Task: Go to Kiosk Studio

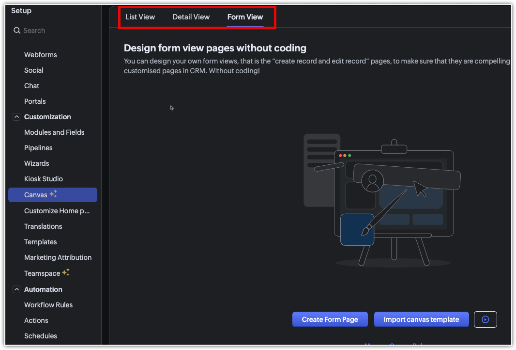Action: coord(44,179)
